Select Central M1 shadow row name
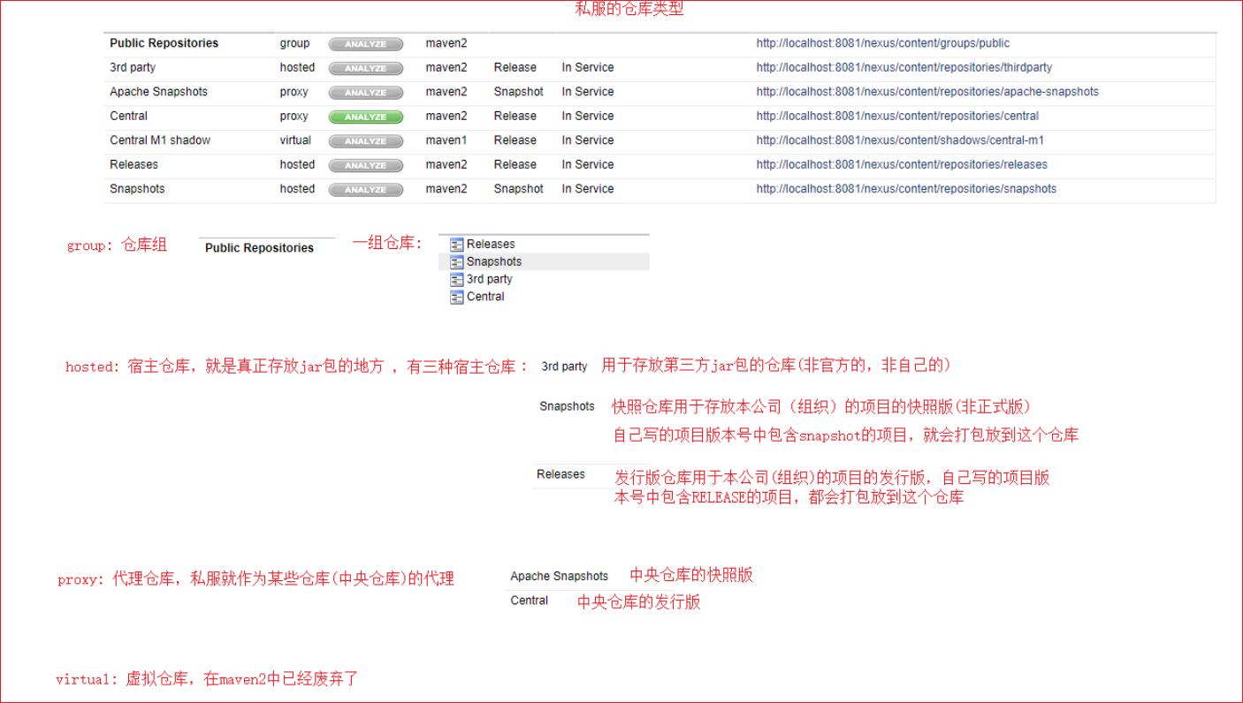Viewport: 1243px width, 703px height. coord(160,140)
